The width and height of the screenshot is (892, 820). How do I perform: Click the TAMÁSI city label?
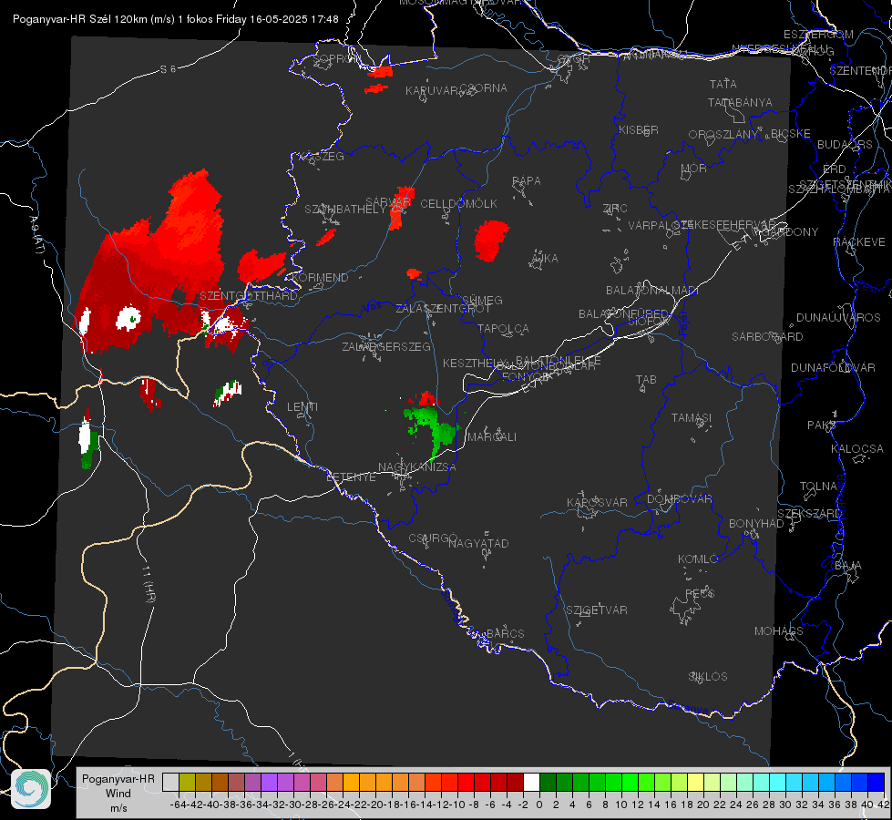(692, 417)
